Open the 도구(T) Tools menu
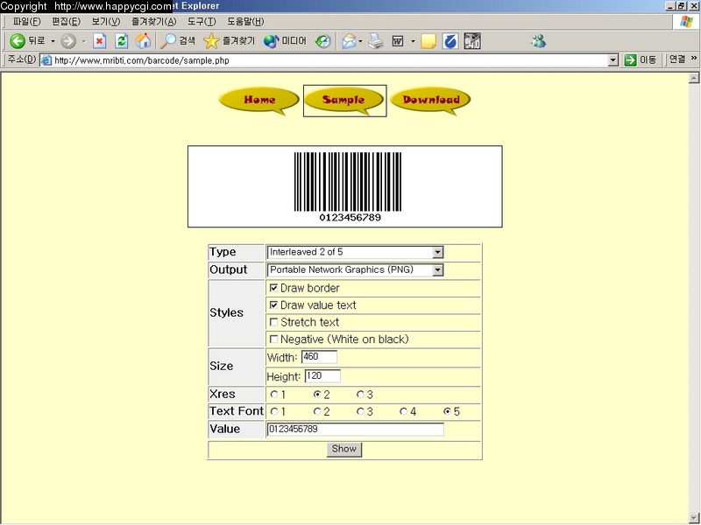Image resolution: width=701 pixels, height=525 pixels. coord(202,21)
